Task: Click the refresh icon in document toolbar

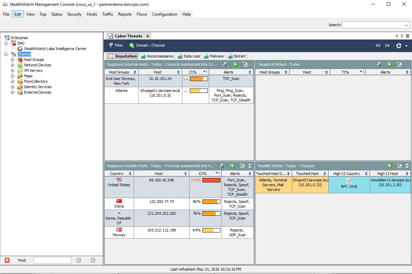Action: point(399,46)
